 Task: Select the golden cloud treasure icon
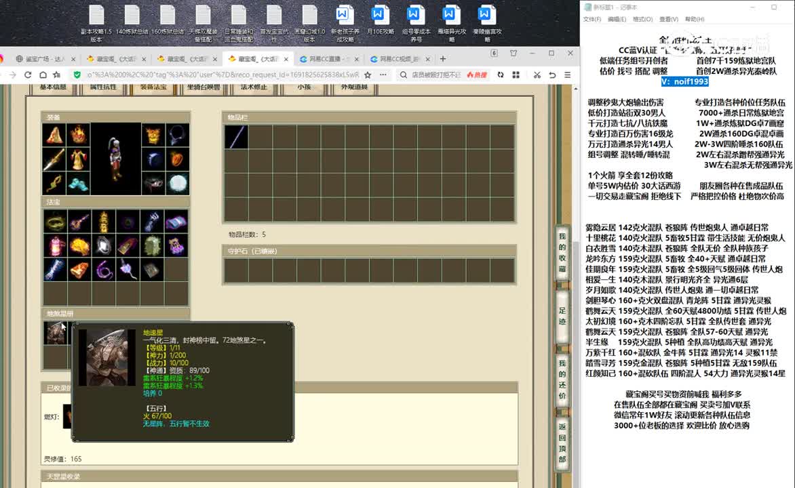click(x=79, y=246)
